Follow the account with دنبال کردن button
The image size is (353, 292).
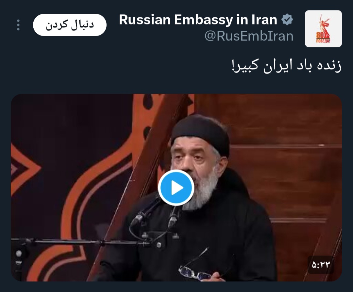(x=70, y=25)
